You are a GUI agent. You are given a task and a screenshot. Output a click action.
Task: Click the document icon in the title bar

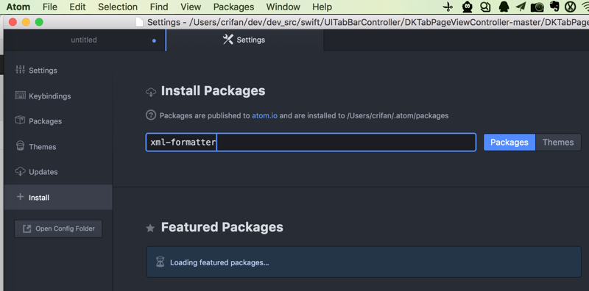click(x=139, y=22)
